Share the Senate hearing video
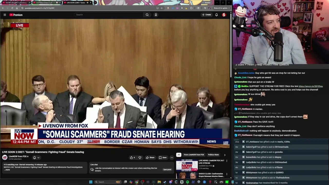329x185 pixels. tap(150, 158)
